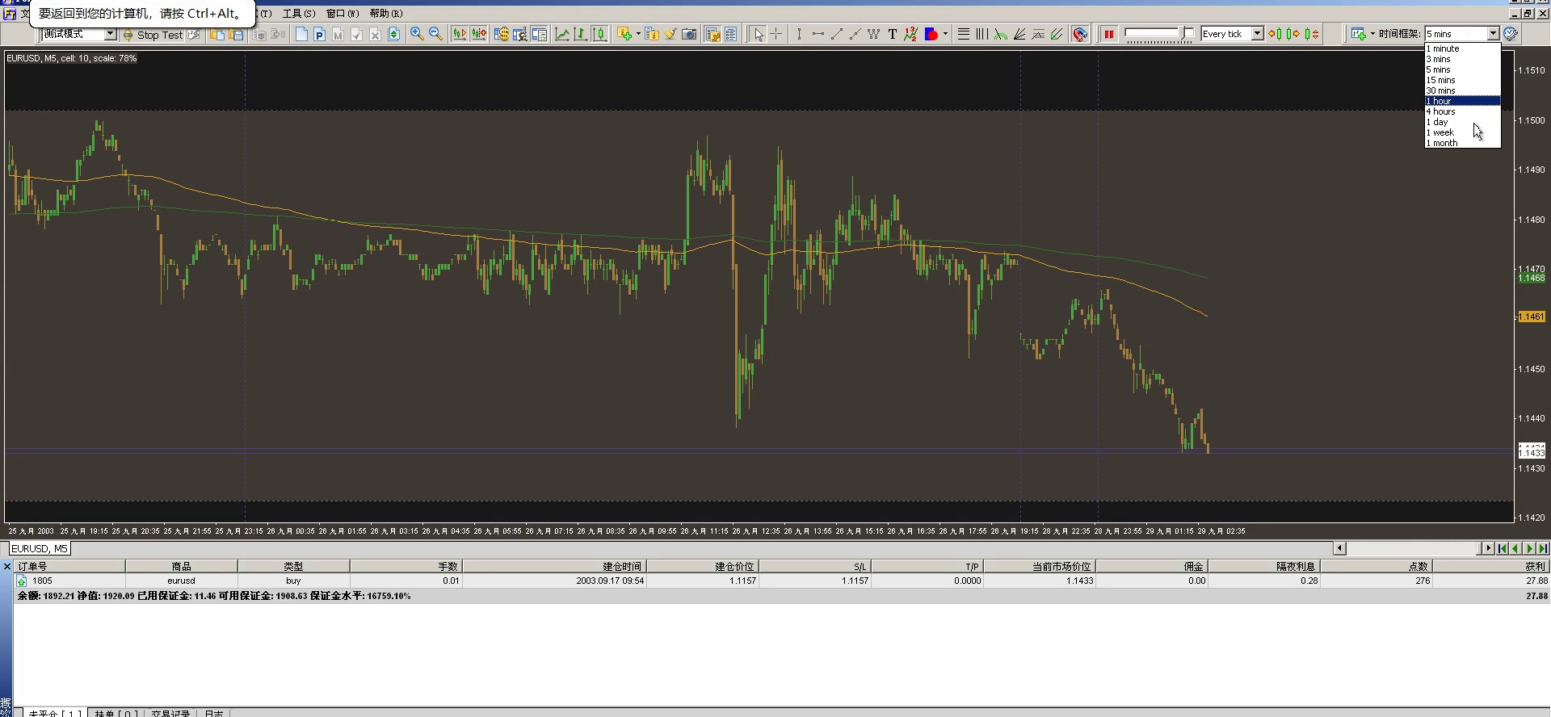Select '4 hours' from timeframe list

coord(1440,111)
